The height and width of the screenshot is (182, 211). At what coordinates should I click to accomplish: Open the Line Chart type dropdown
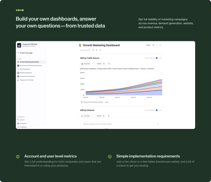coord(87,116)
